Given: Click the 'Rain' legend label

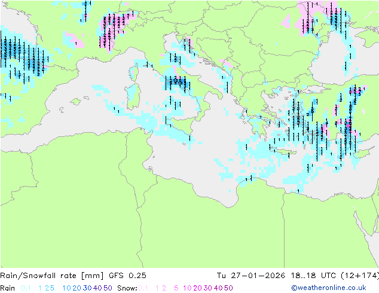Looking at the screenshot, I should pos(8,288).
